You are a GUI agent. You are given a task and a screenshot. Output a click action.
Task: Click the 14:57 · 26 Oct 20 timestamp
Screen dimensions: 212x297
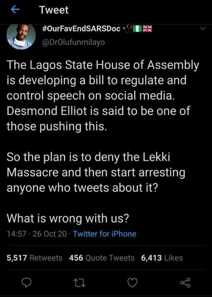click(x=35, y=234)
